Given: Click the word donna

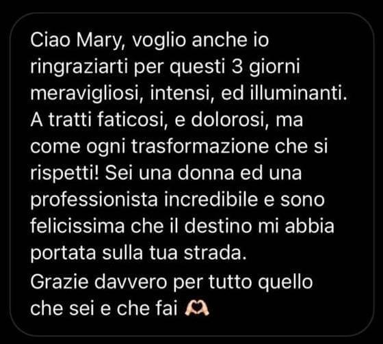Looking at the screenshot, I should [205, 174].
